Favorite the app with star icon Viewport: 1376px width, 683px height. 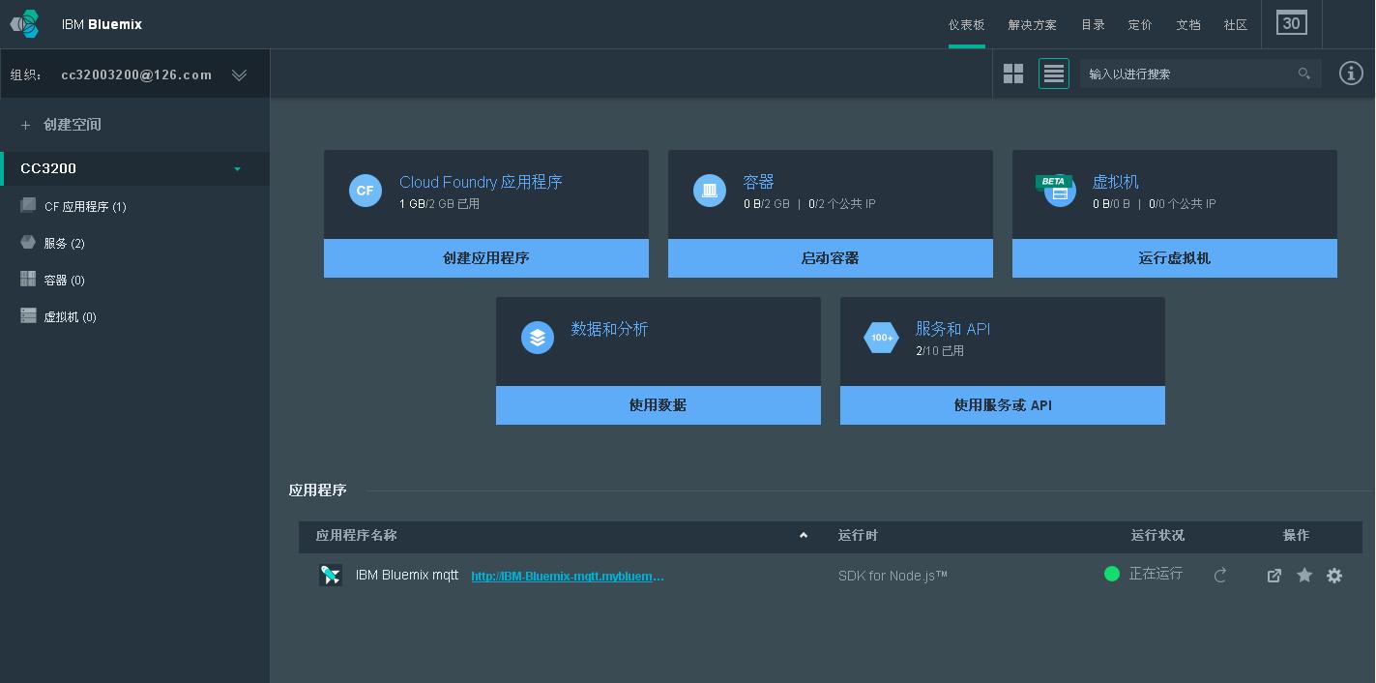1304,576
